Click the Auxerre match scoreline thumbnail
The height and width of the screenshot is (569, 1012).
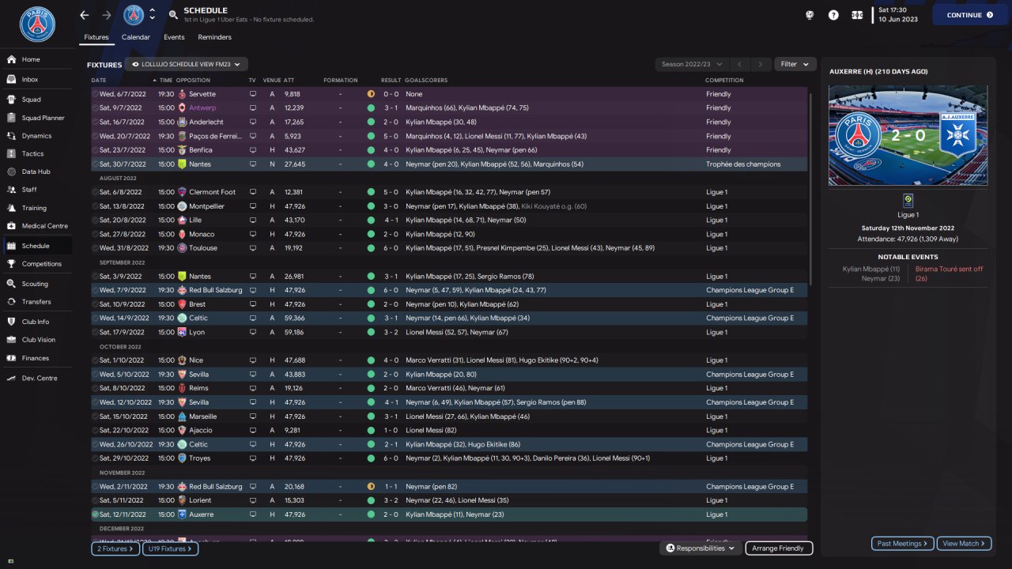coord(908,136)
